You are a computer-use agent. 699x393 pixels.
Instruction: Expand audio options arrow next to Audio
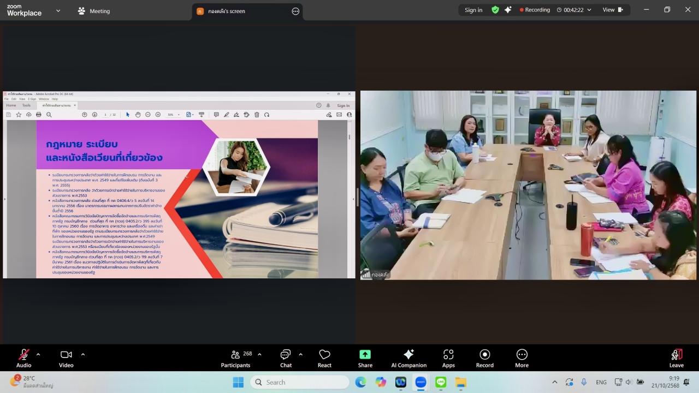38,354
